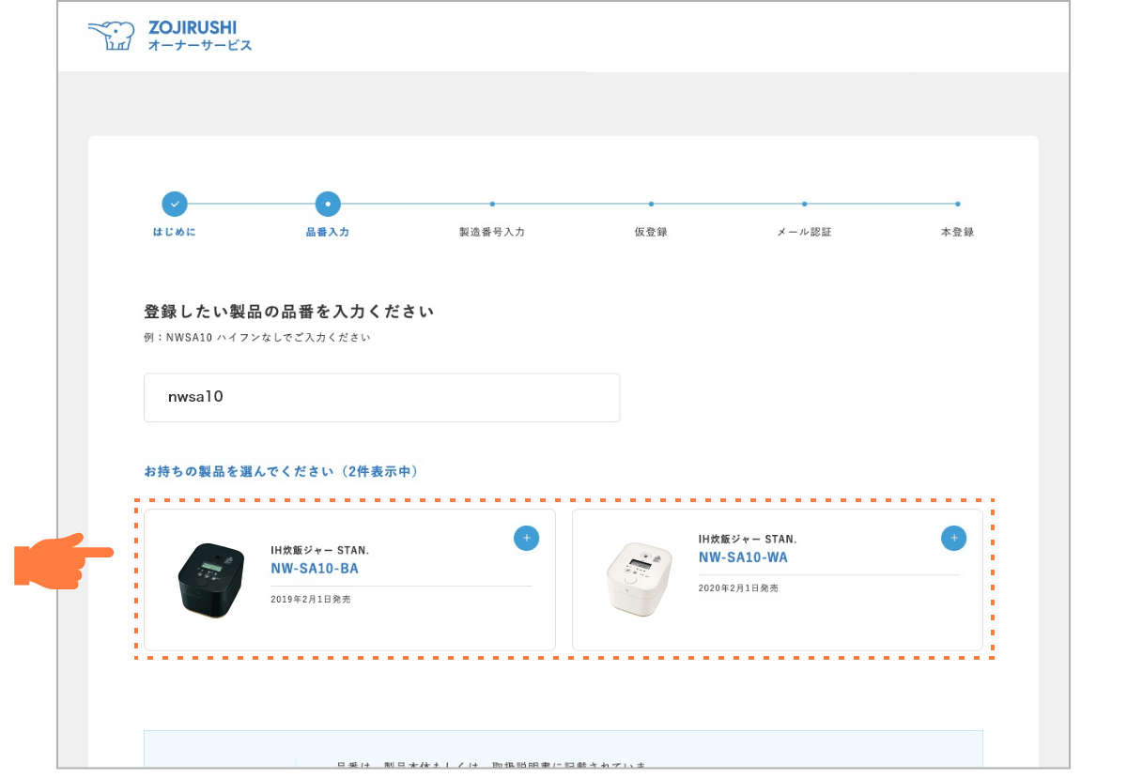Add the NW-SA10-WA product with plus icon
1127x778 pixels.
[x=953, y=538]
